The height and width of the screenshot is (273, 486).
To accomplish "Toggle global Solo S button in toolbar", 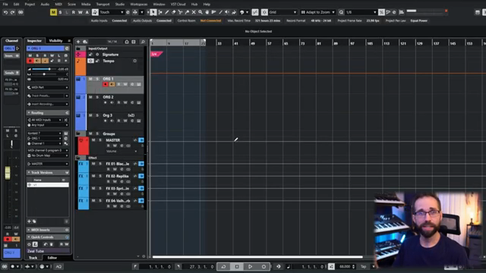I will [x=60, y=12].
